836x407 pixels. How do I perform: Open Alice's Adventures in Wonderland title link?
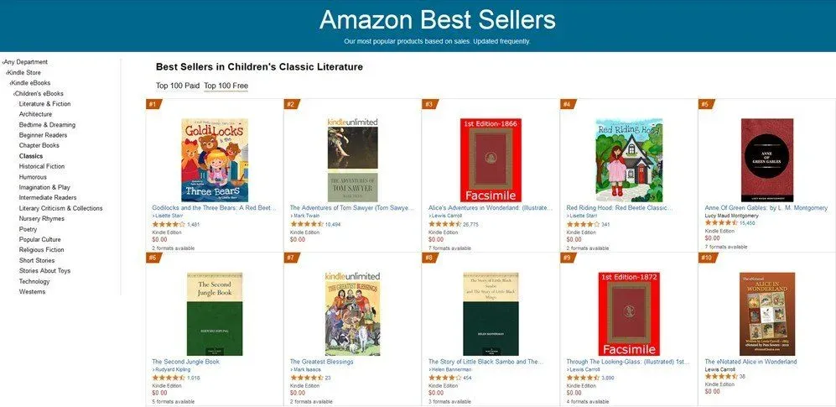490,207
